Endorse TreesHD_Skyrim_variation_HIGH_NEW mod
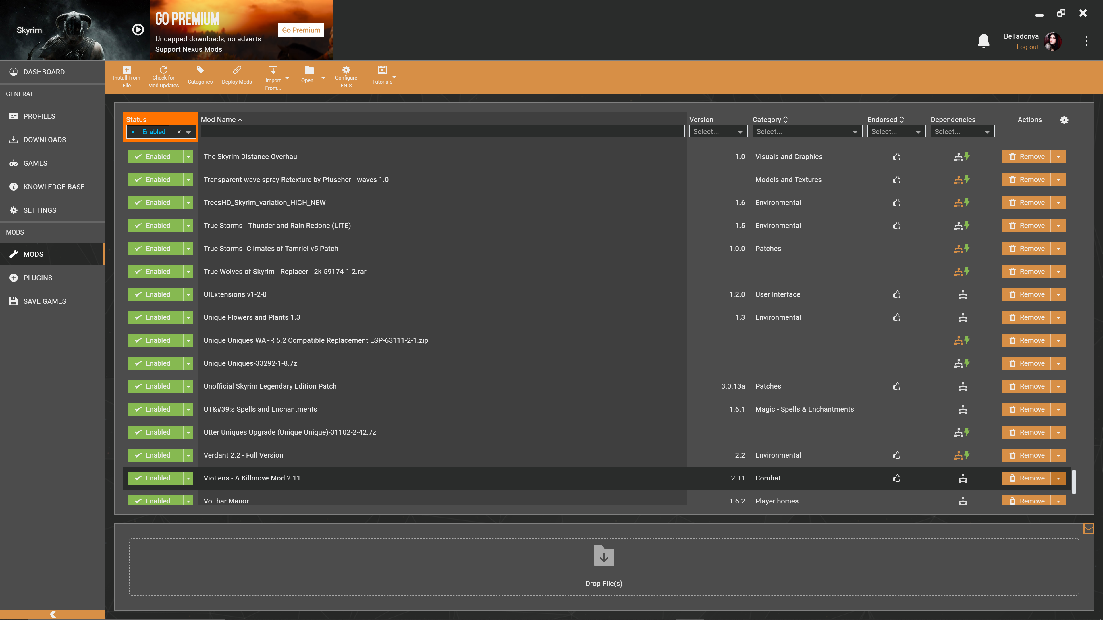The width and height of the screenshot is (1103, 620). tap(896, 202)
